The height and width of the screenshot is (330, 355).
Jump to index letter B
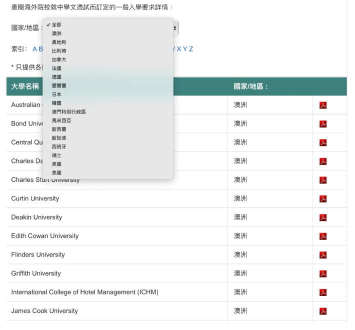[x=40, y=49]
